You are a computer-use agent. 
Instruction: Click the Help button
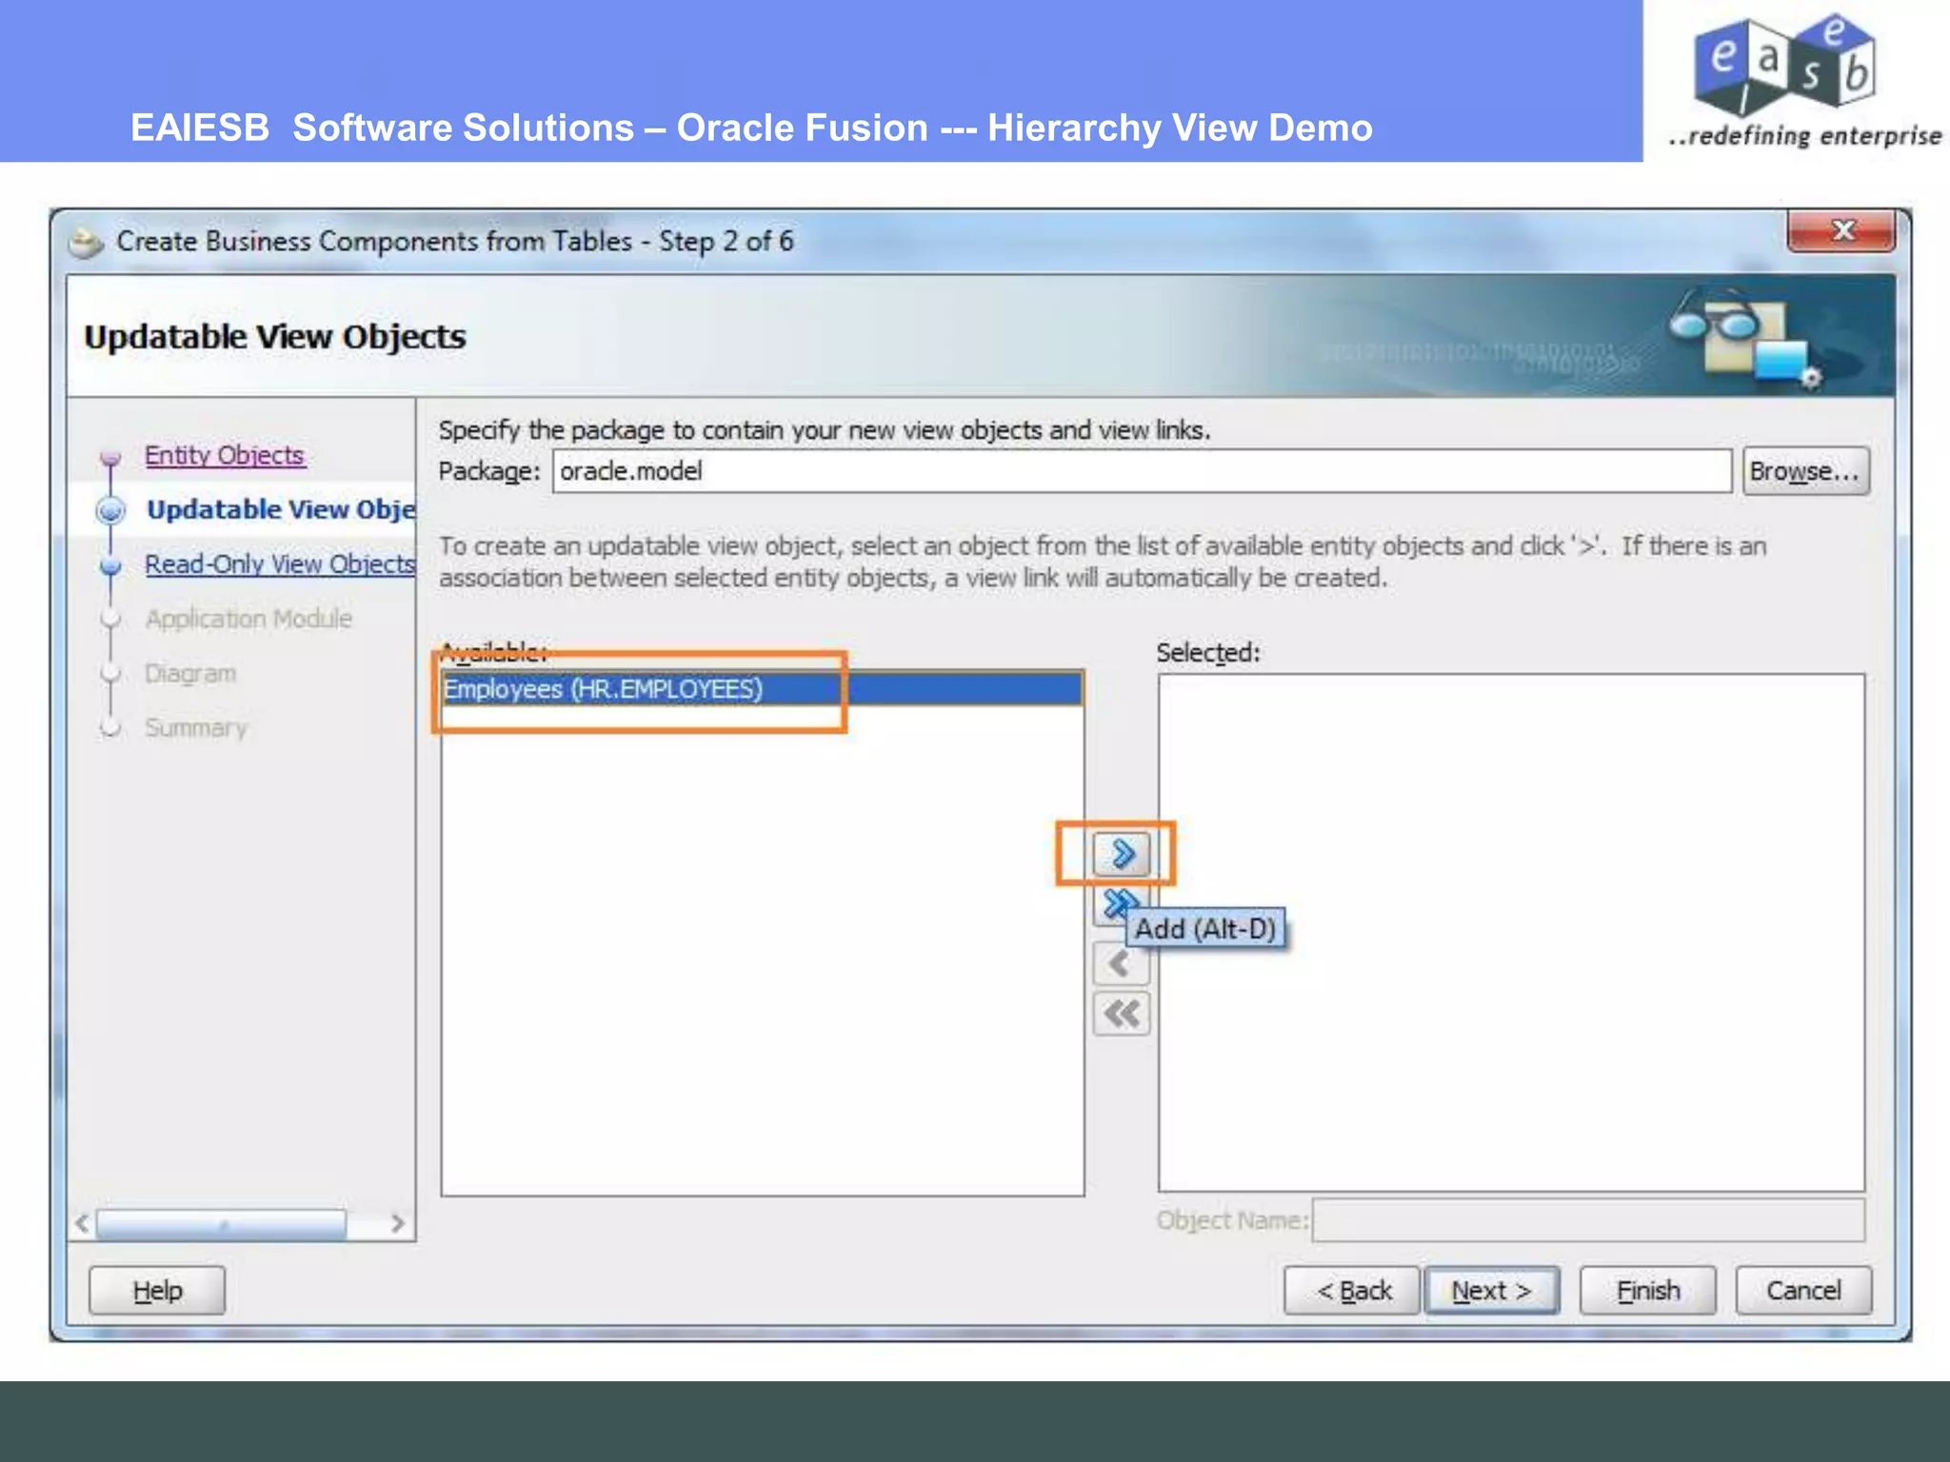click(157, 1291)
